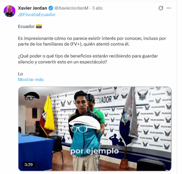
Task: Click the word Ecuador before the flag
Action: coord(26,26)
